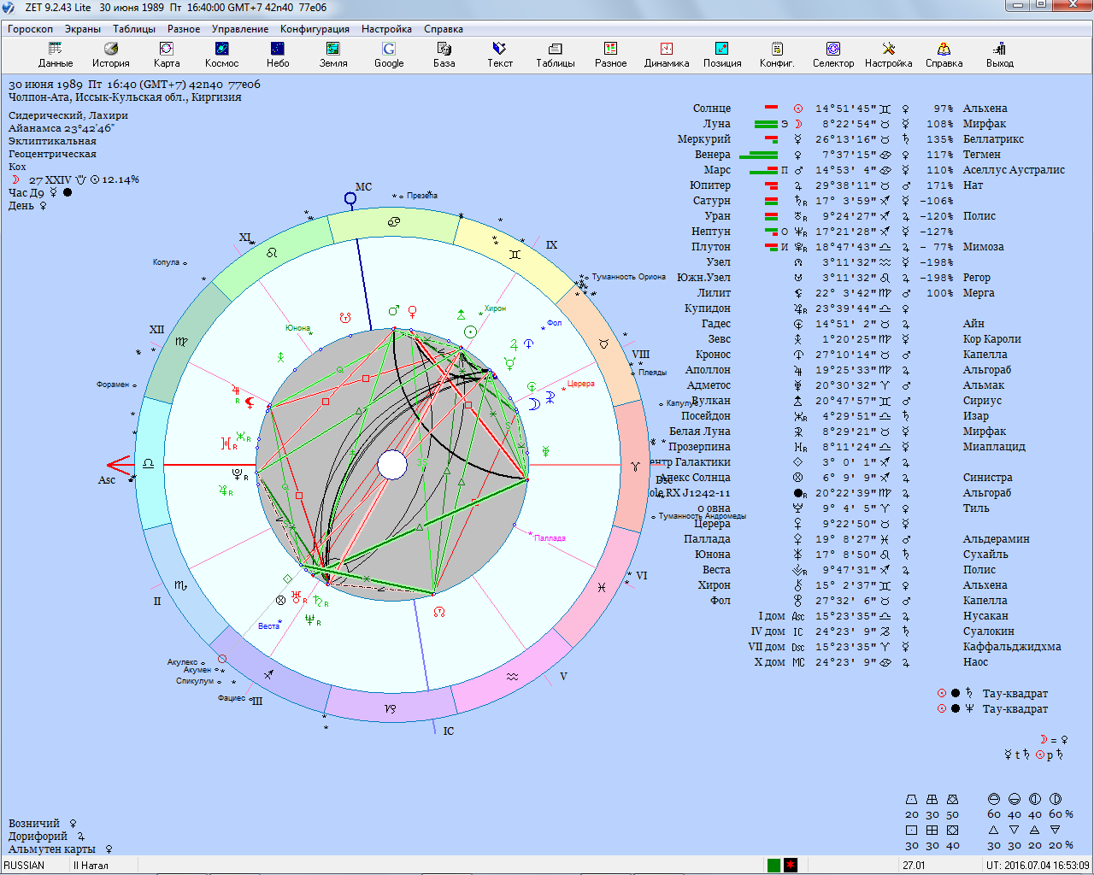Select the Cancer sign on the zodiac ring
Image resolution: width=1094 pixels, height=875 pixels.
393,222
